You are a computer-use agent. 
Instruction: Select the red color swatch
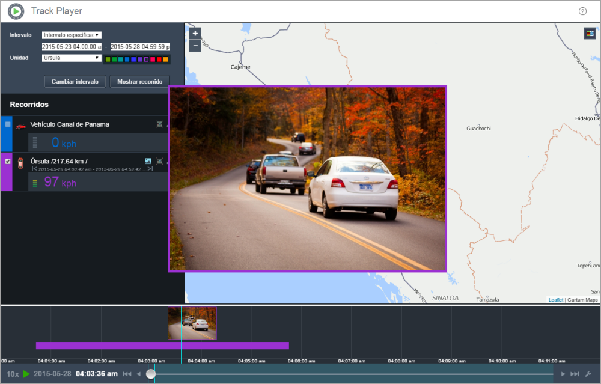pos(159,59)
